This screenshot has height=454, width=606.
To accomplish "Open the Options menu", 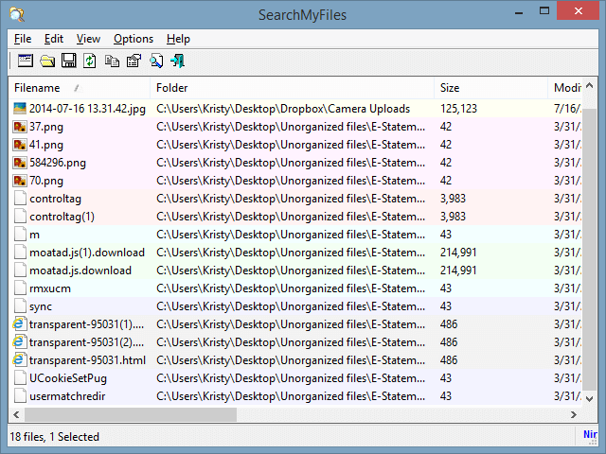I will coord(134,39).
